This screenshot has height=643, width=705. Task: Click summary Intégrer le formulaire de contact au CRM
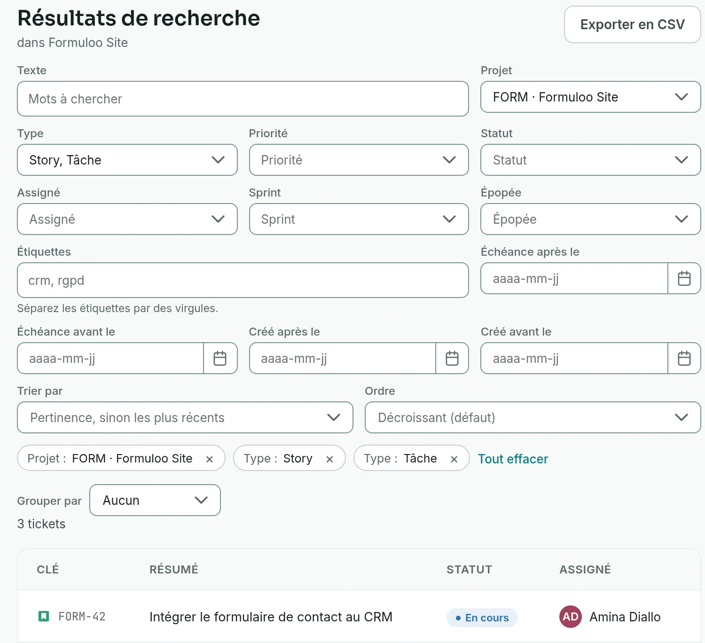[x=271, y=617]
